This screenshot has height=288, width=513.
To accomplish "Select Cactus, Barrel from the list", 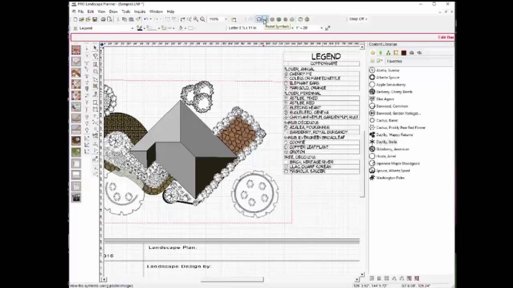I will (x=387, y=120).
